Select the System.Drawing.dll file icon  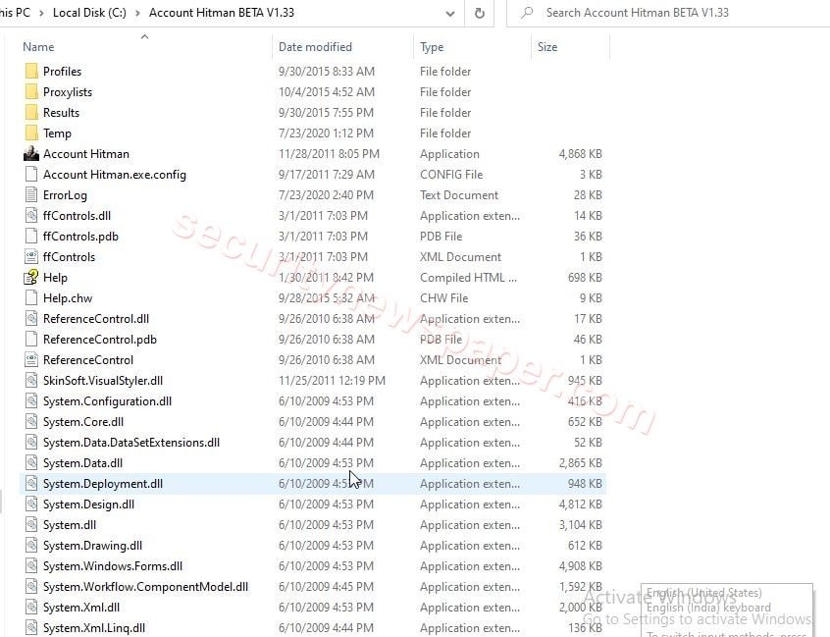point(31,546)
